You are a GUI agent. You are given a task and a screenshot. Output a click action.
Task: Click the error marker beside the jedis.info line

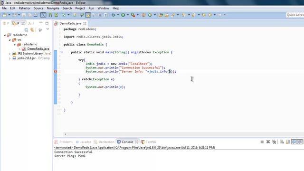(x=55, y=72)
